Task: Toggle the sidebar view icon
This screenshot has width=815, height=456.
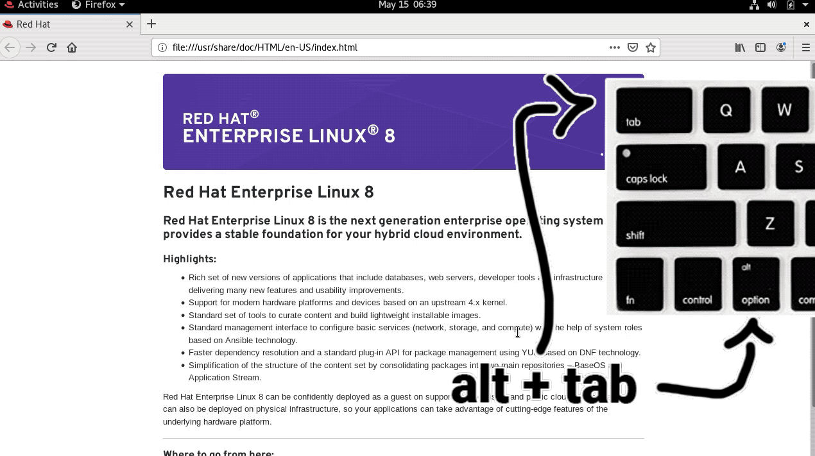Action: coord(760,47)
